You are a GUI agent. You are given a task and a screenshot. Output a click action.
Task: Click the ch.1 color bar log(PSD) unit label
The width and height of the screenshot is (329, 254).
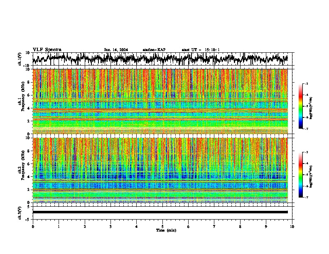coord(311,108)
